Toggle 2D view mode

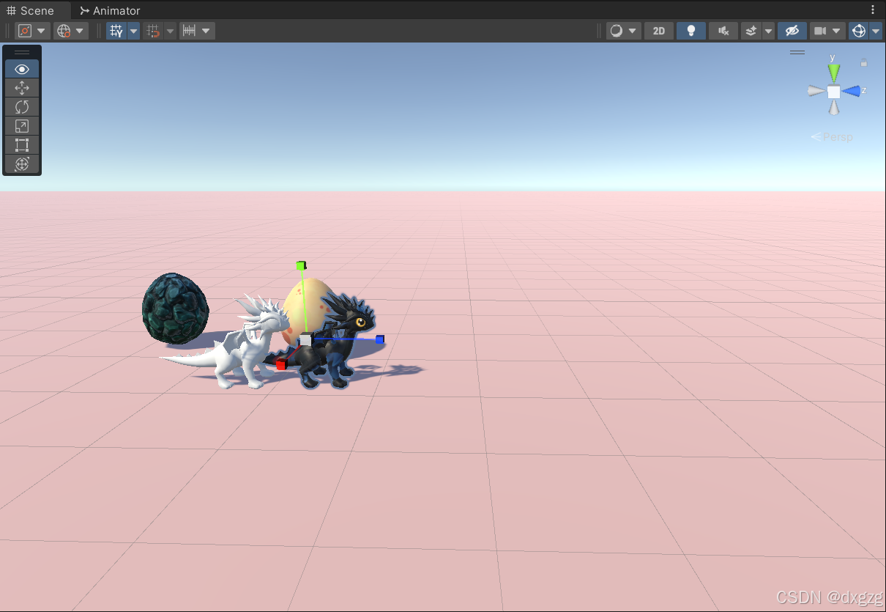click(x=659, y=31)
